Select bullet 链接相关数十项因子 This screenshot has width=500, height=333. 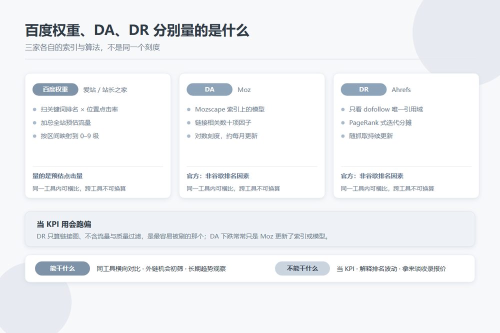[223, 123]
